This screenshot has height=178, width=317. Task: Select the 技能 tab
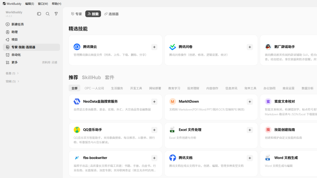93,14
